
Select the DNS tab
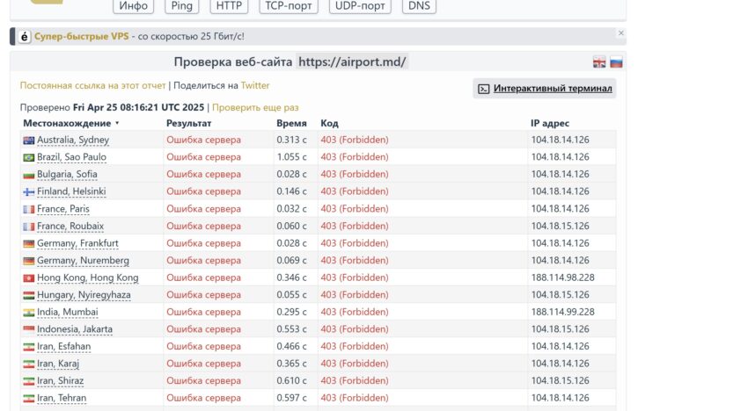pos(419,6)
